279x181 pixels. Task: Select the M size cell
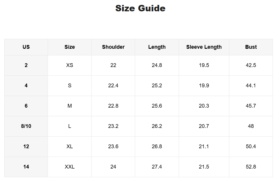pyautogui.click(x=69, y=106)
